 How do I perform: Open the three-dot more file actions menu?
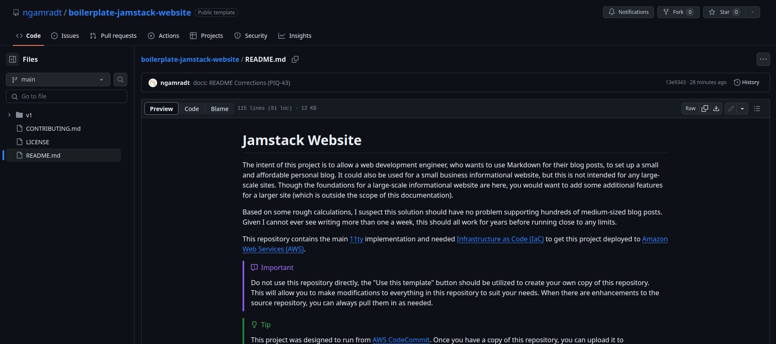click(763, 59)
